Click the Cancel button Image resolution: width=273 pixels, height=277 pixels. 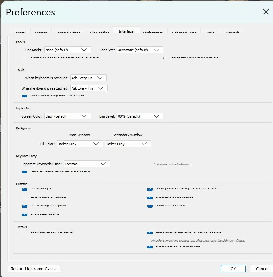tap(262, 269)
